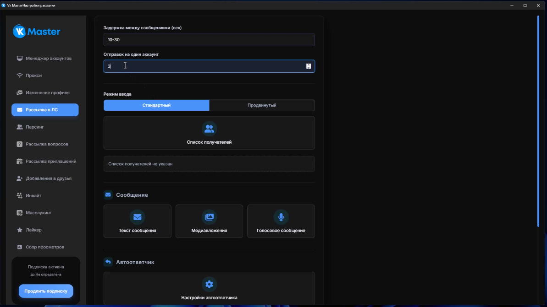
Task: Click the star icon beside Лайкер
Action: (x=20, y=230)
